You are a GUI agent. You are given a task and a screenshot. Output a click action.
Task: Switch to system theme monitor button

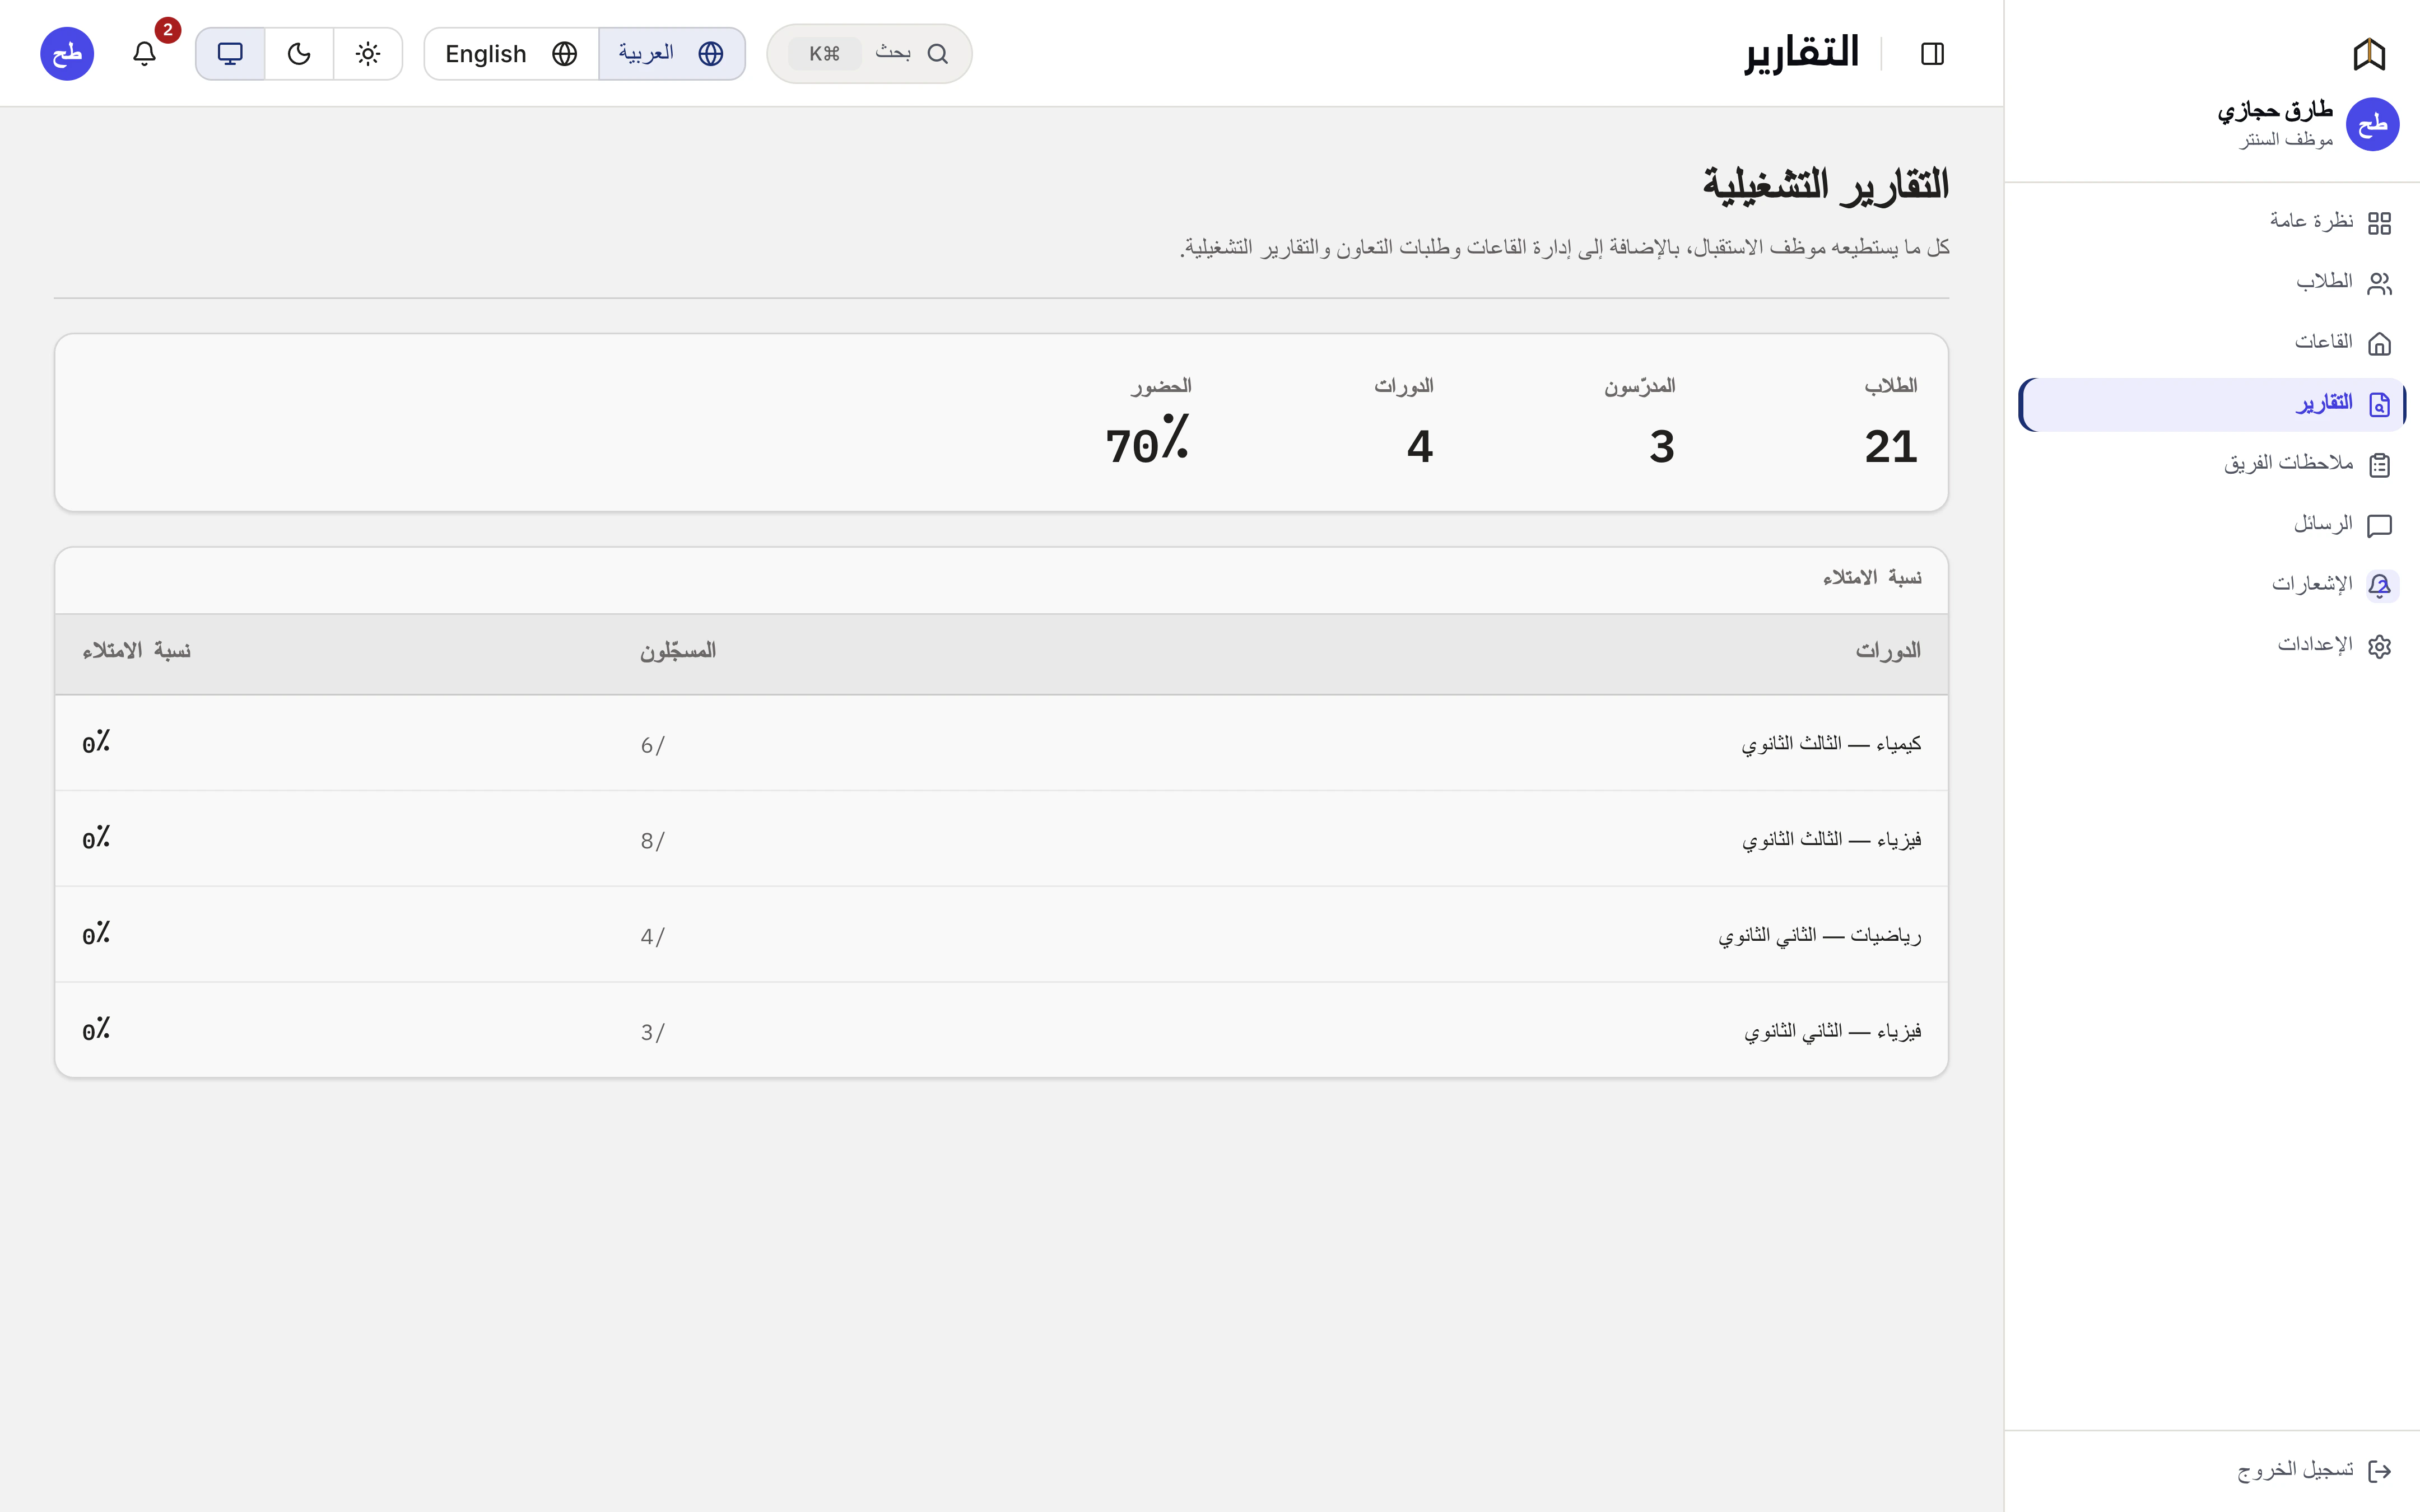pyautogui.click(x=230, y=53)
